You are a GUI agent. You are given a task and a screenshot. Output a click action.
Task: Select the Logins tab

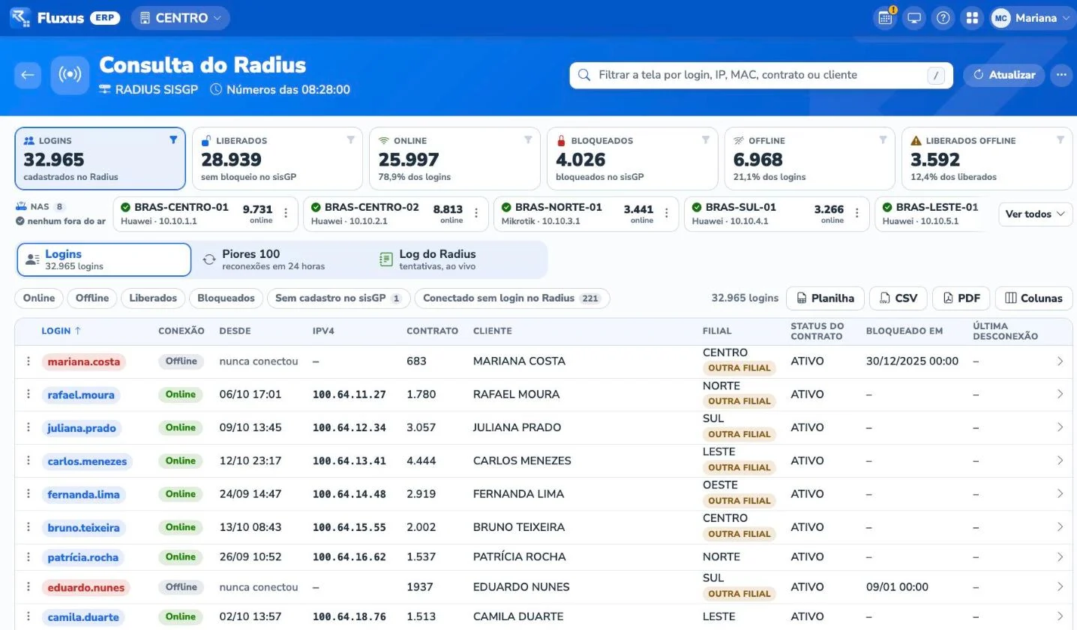104,259
